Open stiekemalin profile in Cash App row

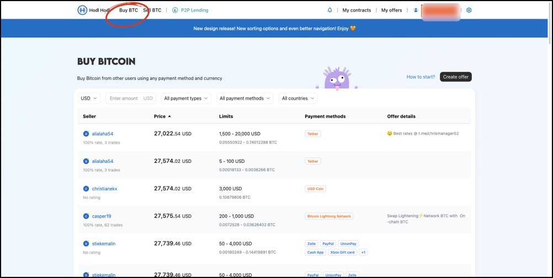coord(104,243)
